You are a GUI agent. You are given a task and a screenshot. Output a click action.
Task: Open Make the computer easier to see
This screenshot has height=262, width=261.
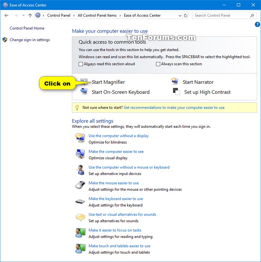116,151
